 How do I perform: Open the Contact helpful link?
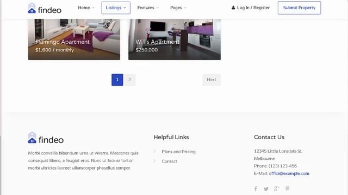(169, 161)
